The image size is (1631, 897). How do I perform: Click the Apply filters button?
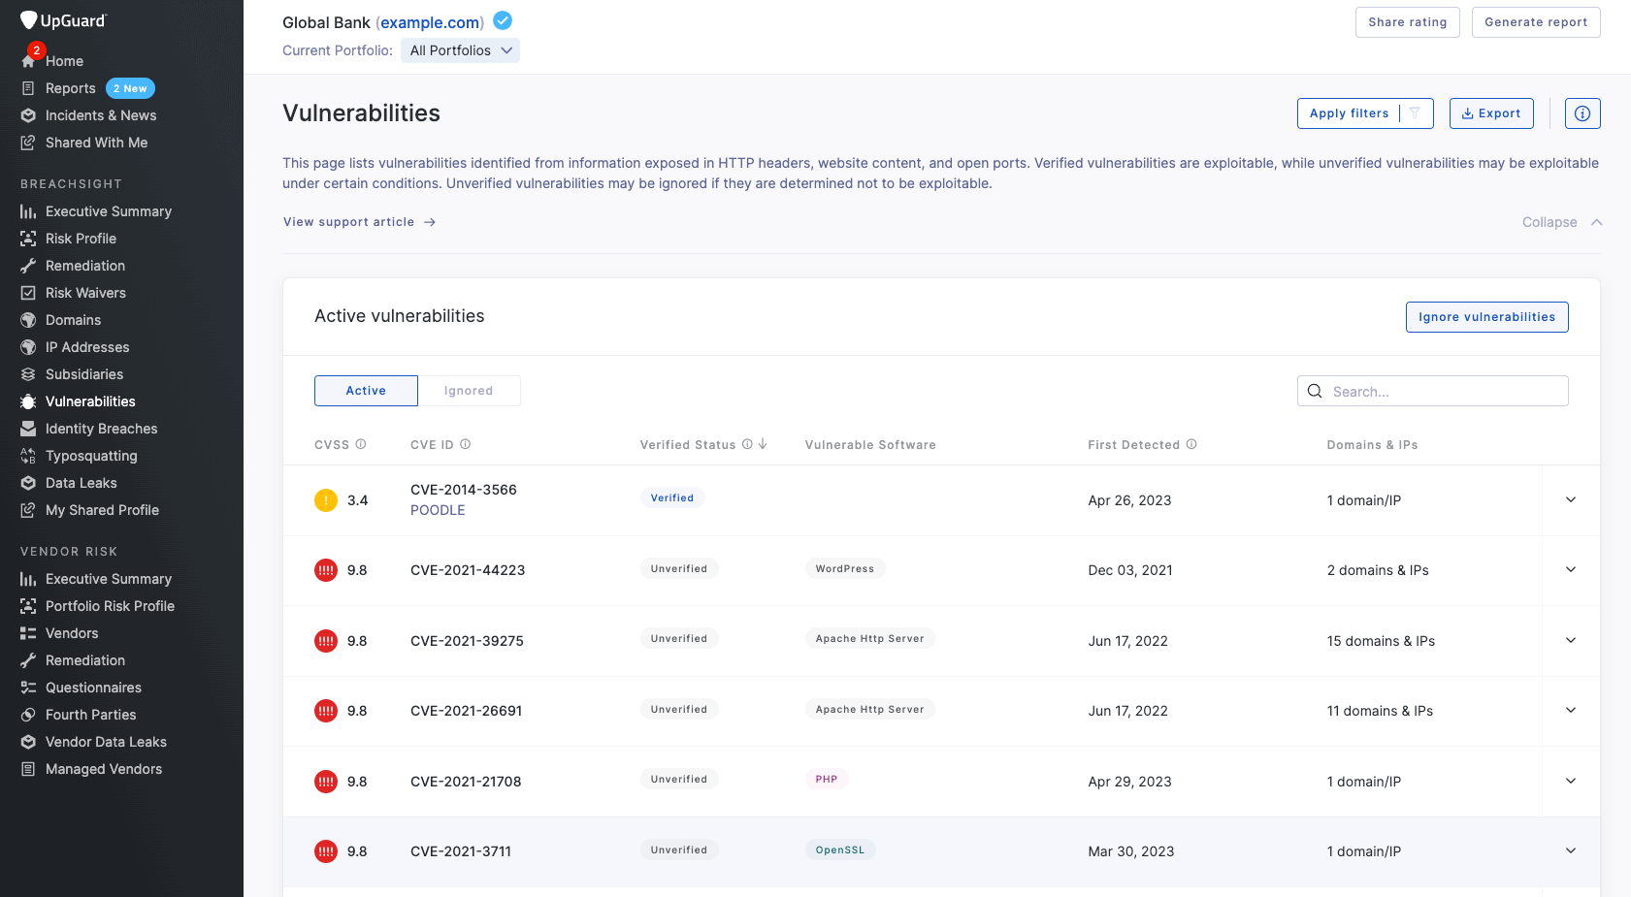click(1365, 113)
